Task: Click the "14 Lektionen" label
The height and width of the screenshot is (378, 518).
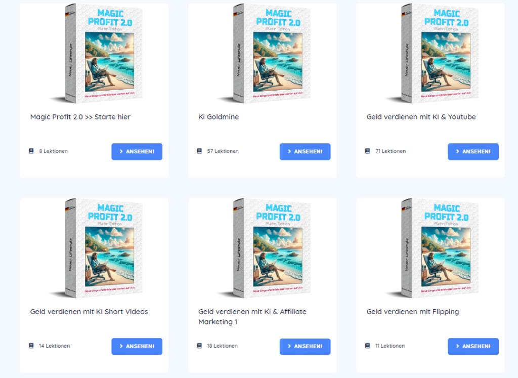Action: point(54,346)
